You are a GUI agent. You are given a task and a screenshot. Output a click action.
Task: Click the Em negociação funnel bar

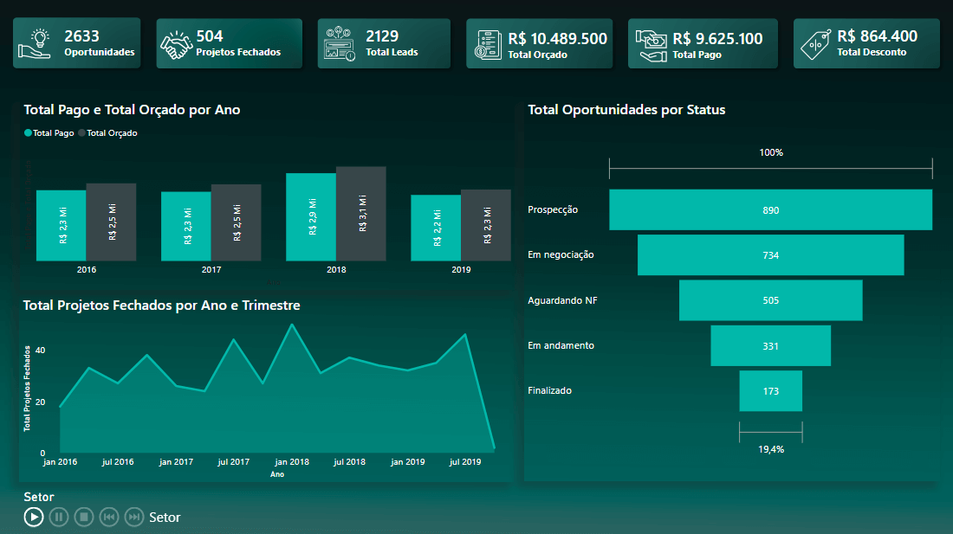point(770,254)
